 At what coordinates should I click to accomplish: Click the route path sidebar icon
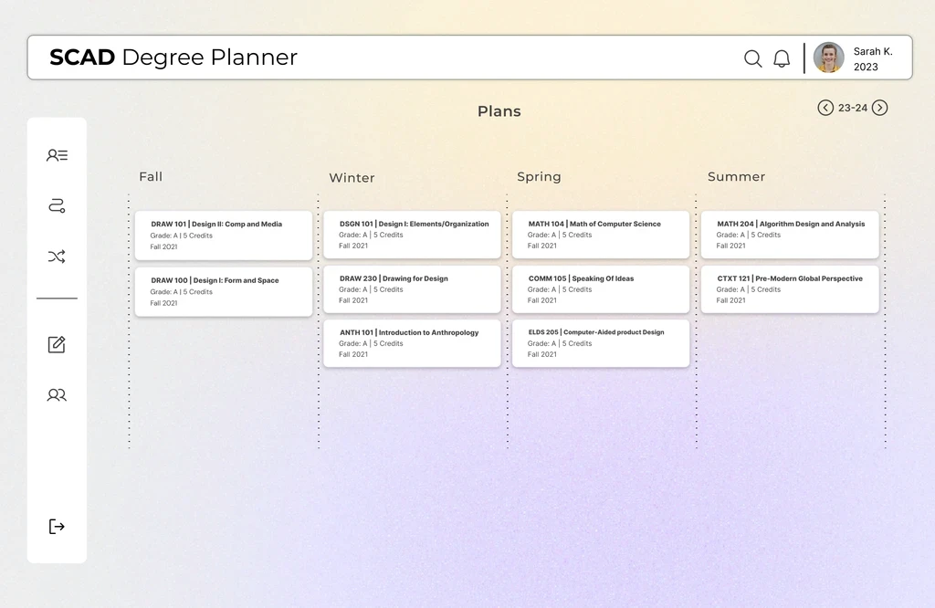tap(57, 206)
